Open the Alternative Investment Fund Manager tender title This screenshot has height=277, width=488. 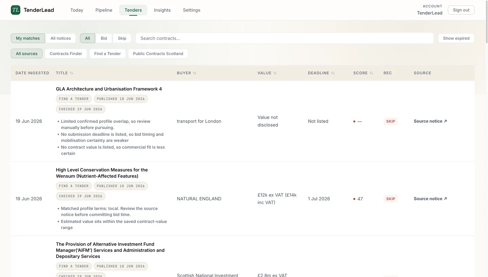pyautogui.click(x=110, y=250)
